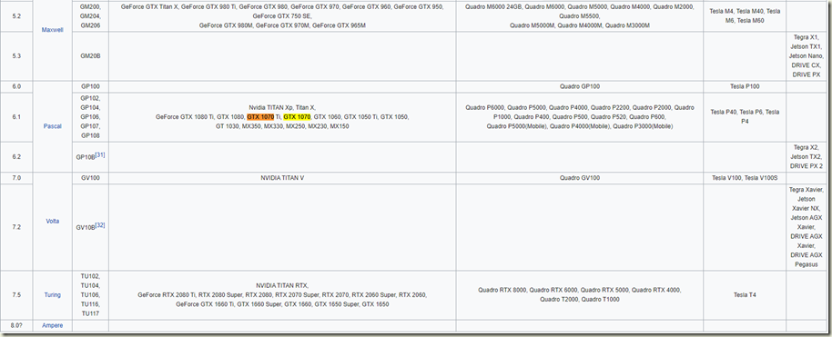832x337 pixels.
Task: Click the GP102 to GP108 chip cell
Action: point(90,117)
